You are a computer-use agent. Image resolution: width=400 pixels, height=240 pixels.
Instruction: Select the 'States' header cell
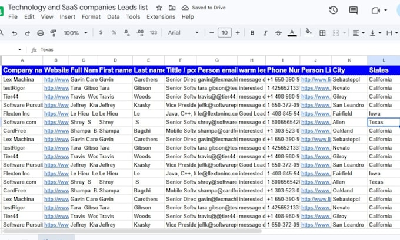click(384, 70)
